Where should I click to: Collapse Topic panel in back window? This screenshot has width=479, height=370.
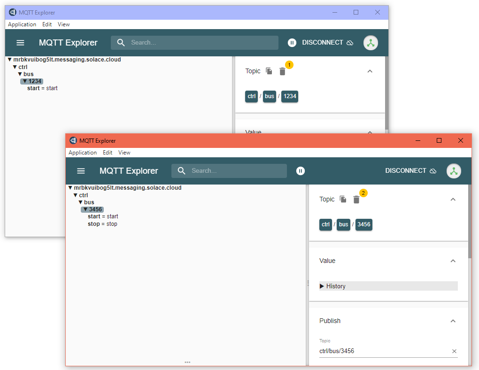pos(370,71)
